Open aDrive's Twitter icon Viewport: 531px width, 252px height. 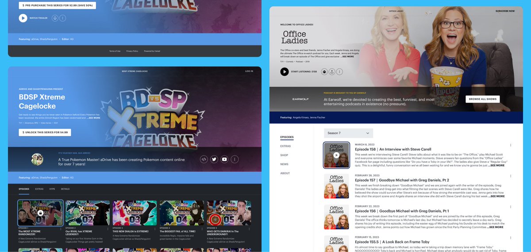pyautogui.click(x=214, y=159)
